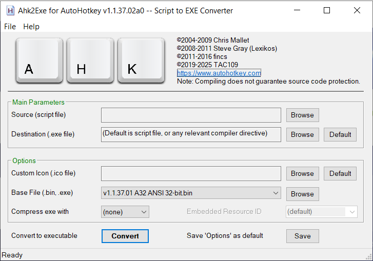Image resolution: width=373 pixels, height=261 pixels.
Task: Click the 'Options' group label
Action: pyautogui.click(x=24, y=160)
